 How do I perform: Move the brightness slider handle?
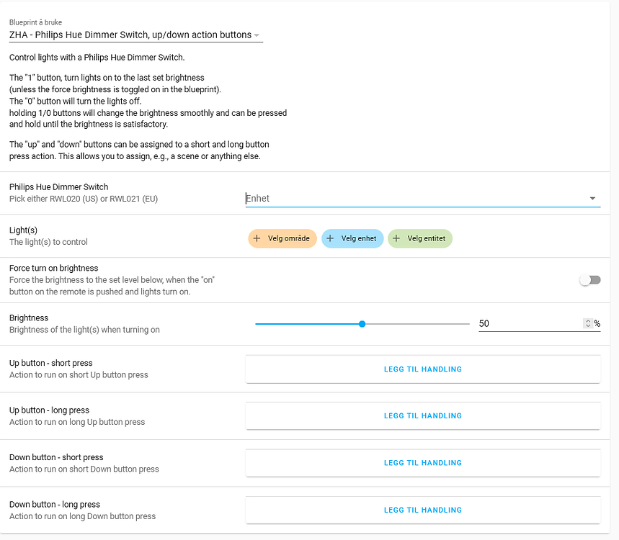362,324
